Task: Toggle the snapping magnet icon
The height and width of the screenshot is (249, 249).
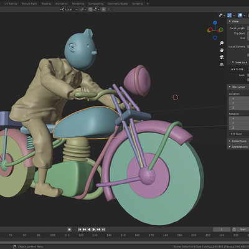Action: (90, 9)
